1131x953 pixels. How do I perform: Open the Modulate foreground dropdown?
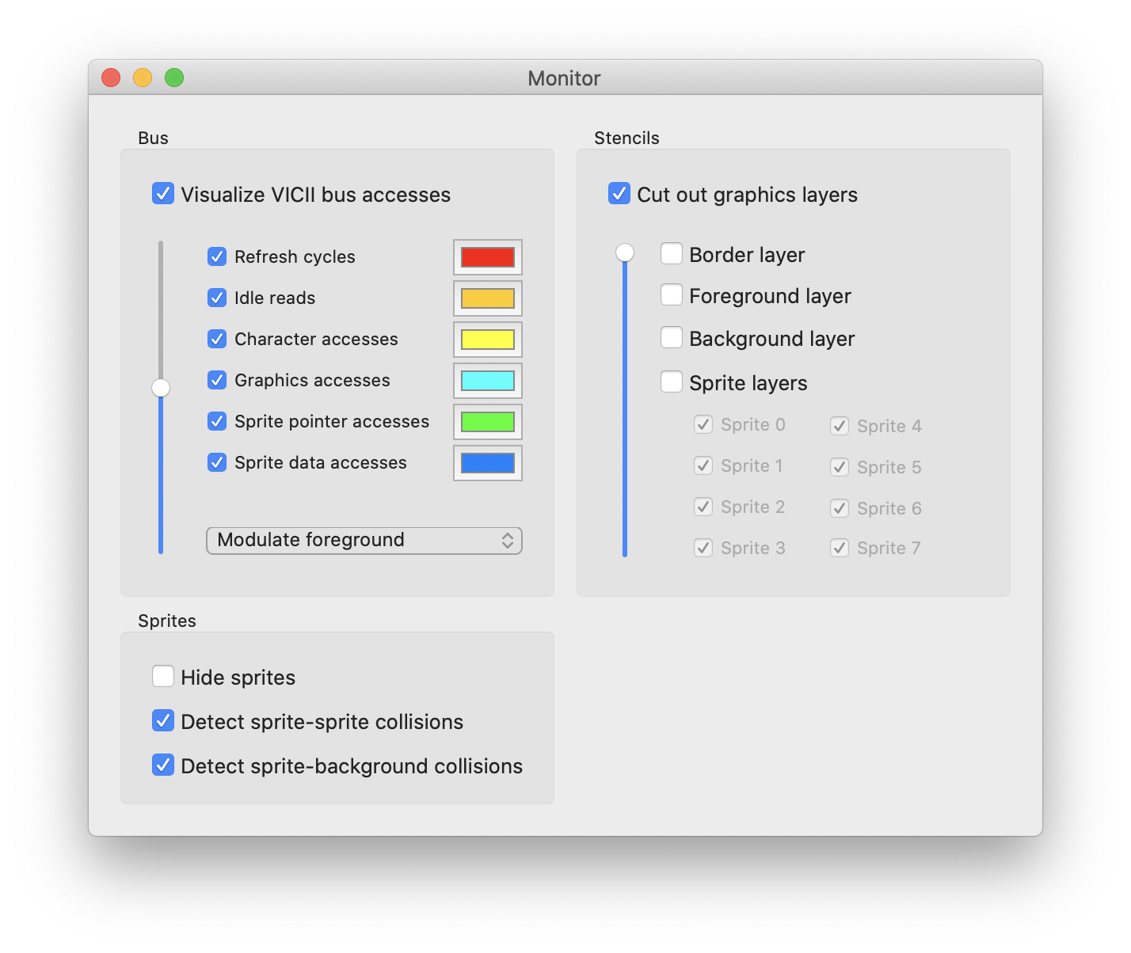click(x=364, y=541)
